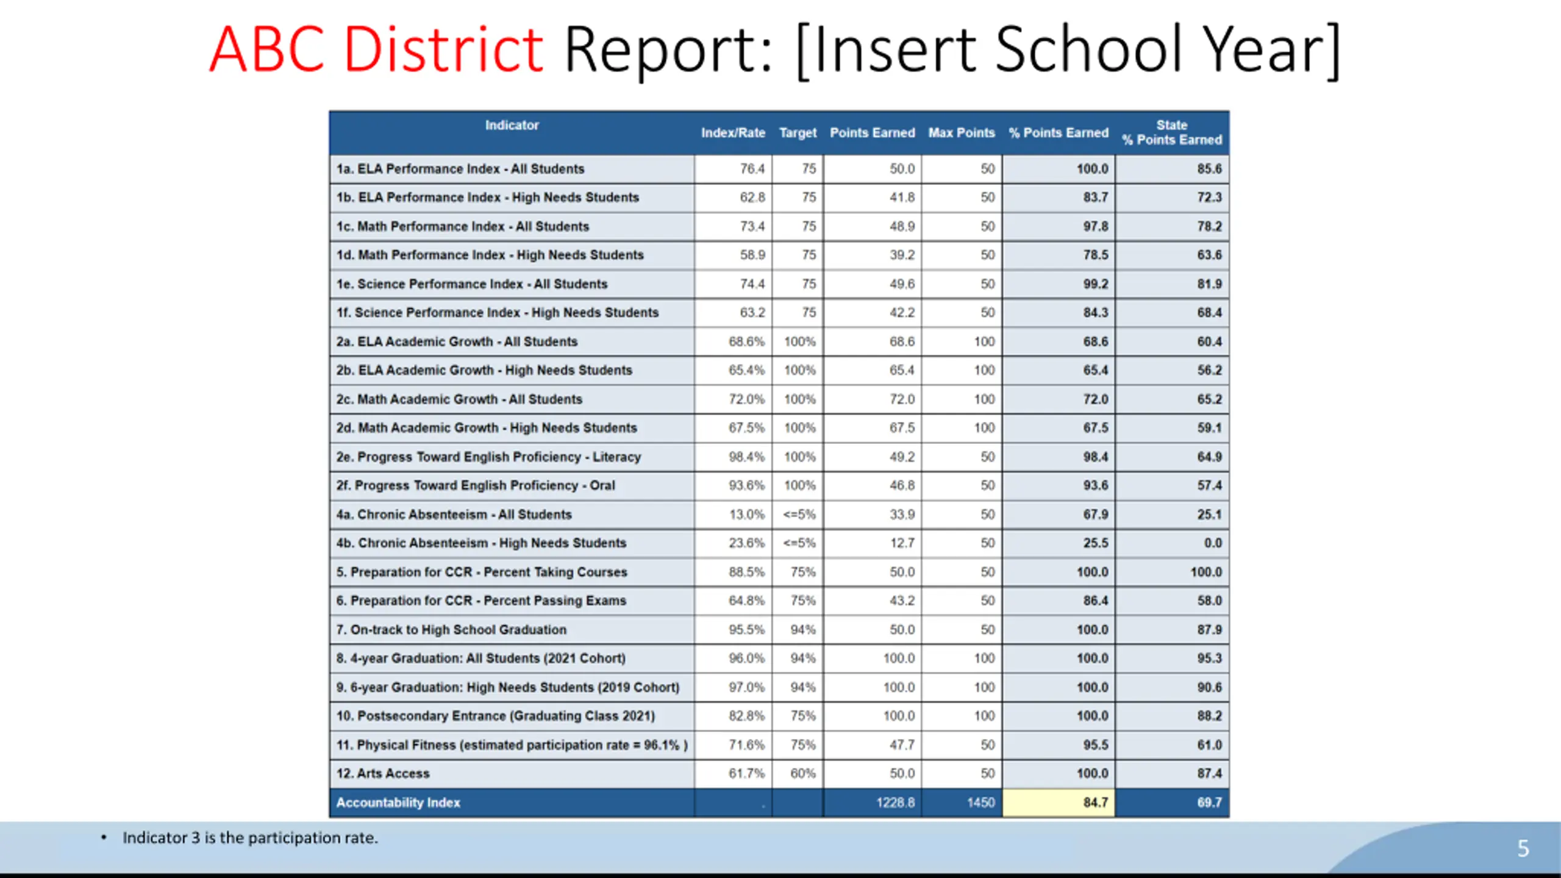
Task: Click the 99.2 percent points earned value
Action: (1096, 284)
